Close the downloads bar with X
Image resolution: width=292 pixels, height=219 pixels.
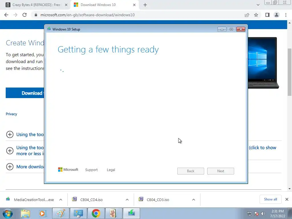coord(287,199)
